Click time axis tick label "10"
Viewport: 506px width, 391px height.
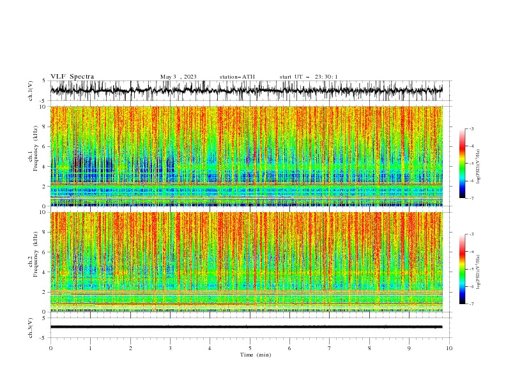(449, 348)
